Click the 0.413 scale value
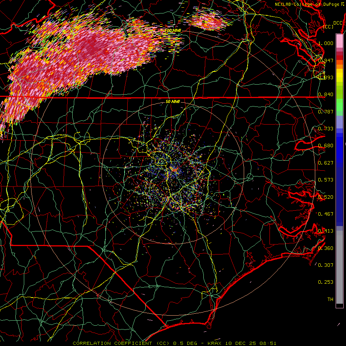346x346 pixels. [x=326, y=231]
